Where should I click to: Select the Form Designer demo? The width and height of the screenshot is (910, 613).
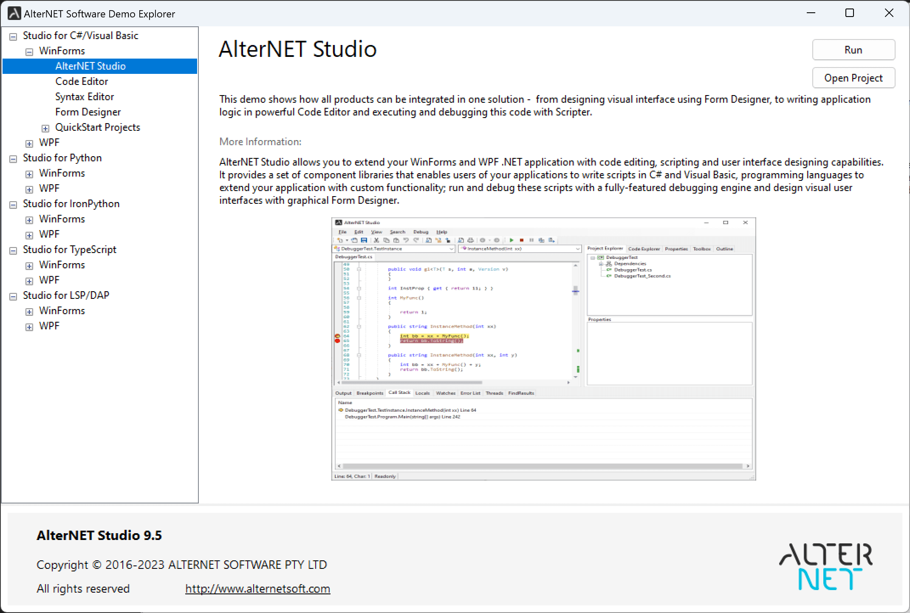point(88,112)
